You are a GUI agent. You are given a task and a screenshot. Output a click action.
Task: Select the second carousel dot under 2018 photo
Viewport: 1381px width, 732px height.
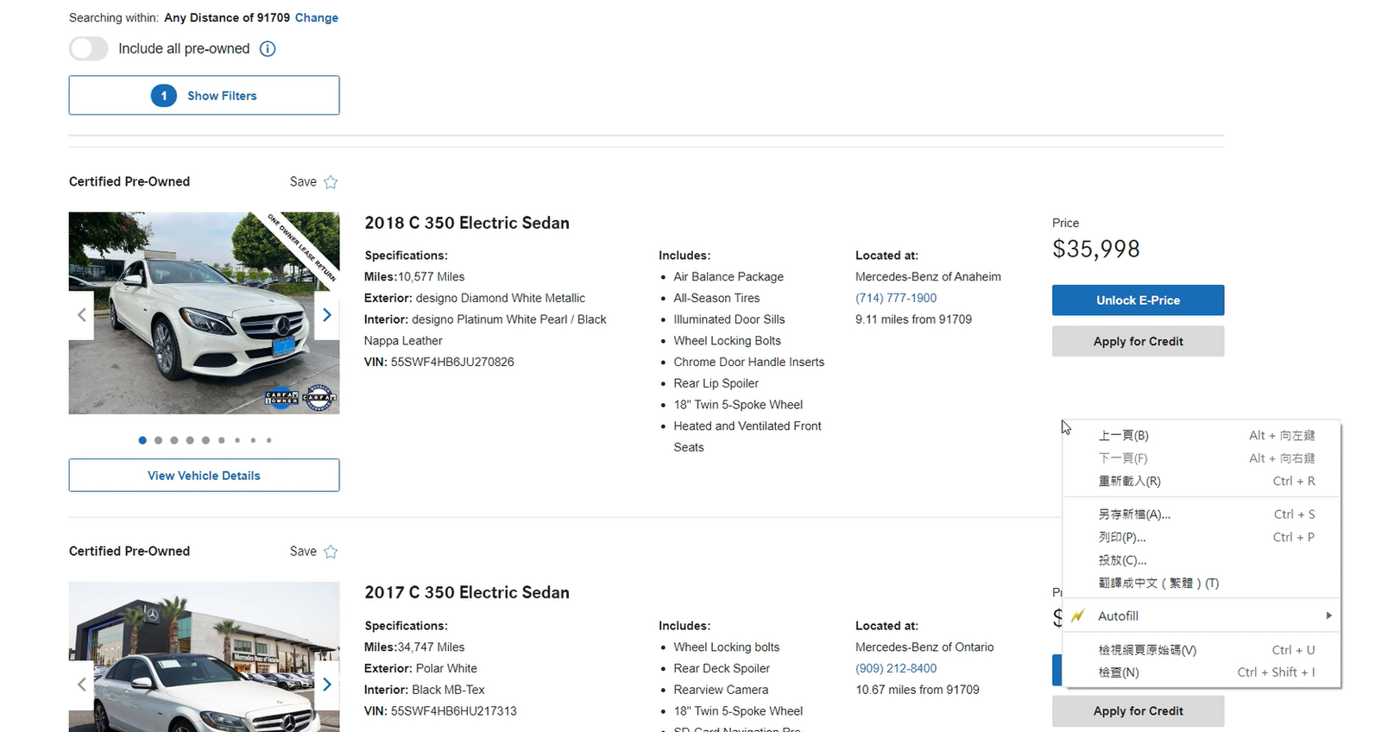tap(158, 440)
